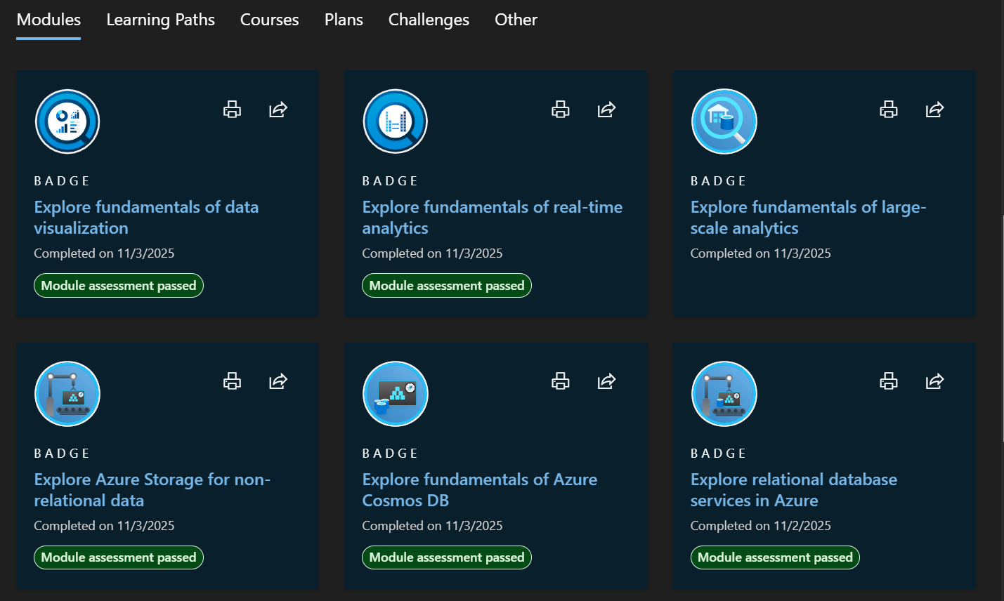Share the real-time analytics badge
This screenshot has height=601, width=1004.
click(606, 110)
